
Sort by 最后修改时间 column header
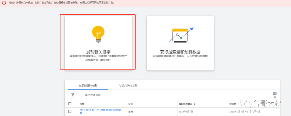point(187,104)
